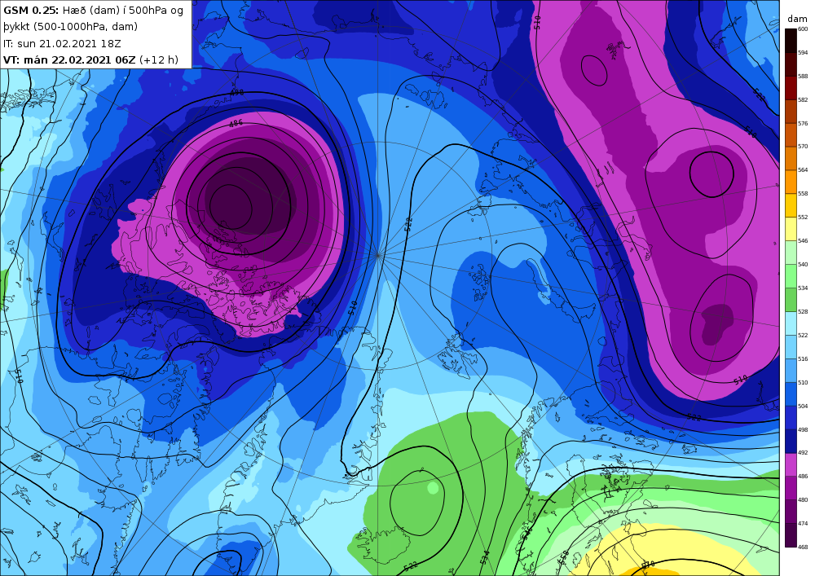The width and height of the screenshot is (815, 576).
Task: Click the 480 value in the legend
Action: pos(803,500)
